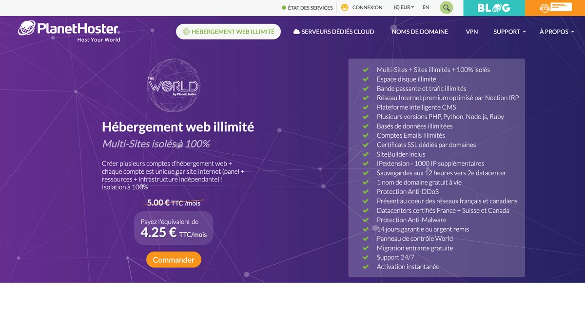
Task: Open the EUR currency dropdown
Action: (404, 7)
